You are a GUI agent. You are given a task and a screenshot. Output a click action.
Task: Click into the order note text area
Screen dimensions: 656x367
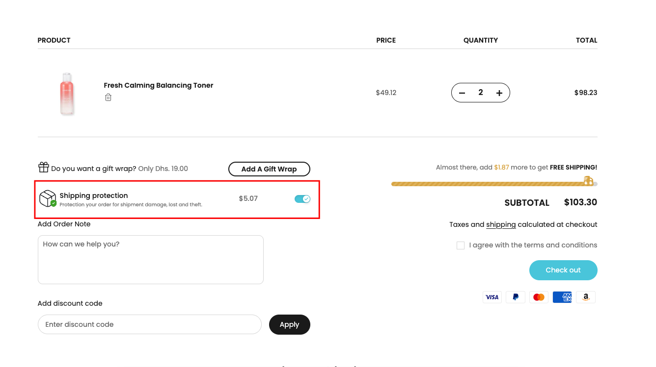[x=150, y=260]
